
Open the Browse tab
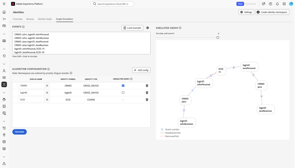coord(30,19)
